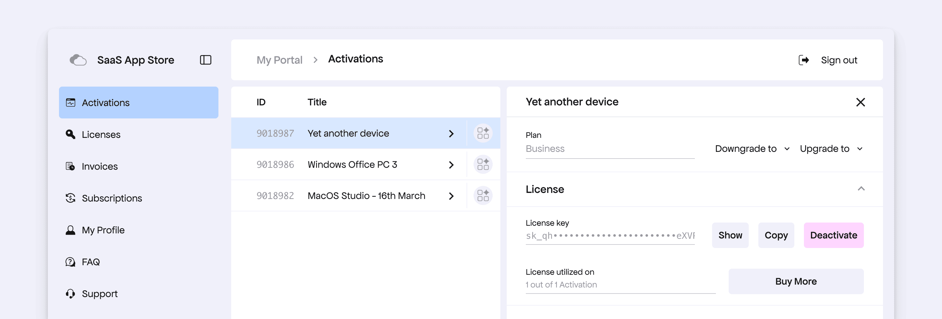Click the sign out arrow icon
The height and width of the screenshot is (319, 942).
click(803, 60)
